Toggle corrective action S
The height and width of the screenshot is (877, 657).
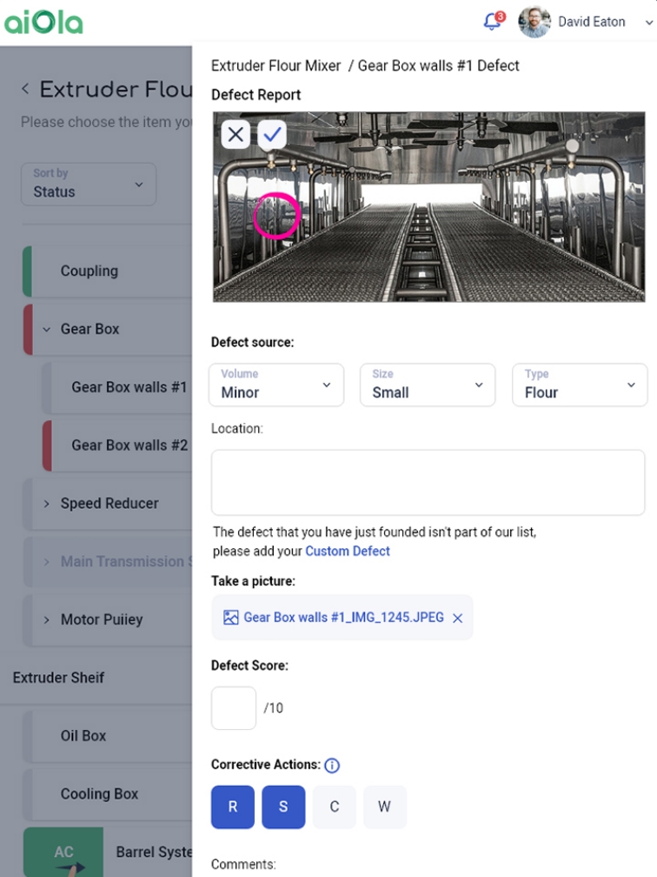(283, 807)
